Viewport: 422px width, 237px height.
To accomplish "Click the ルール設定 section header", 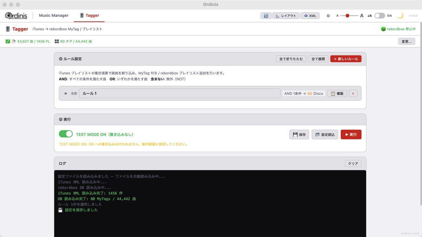I will point(70,59).
